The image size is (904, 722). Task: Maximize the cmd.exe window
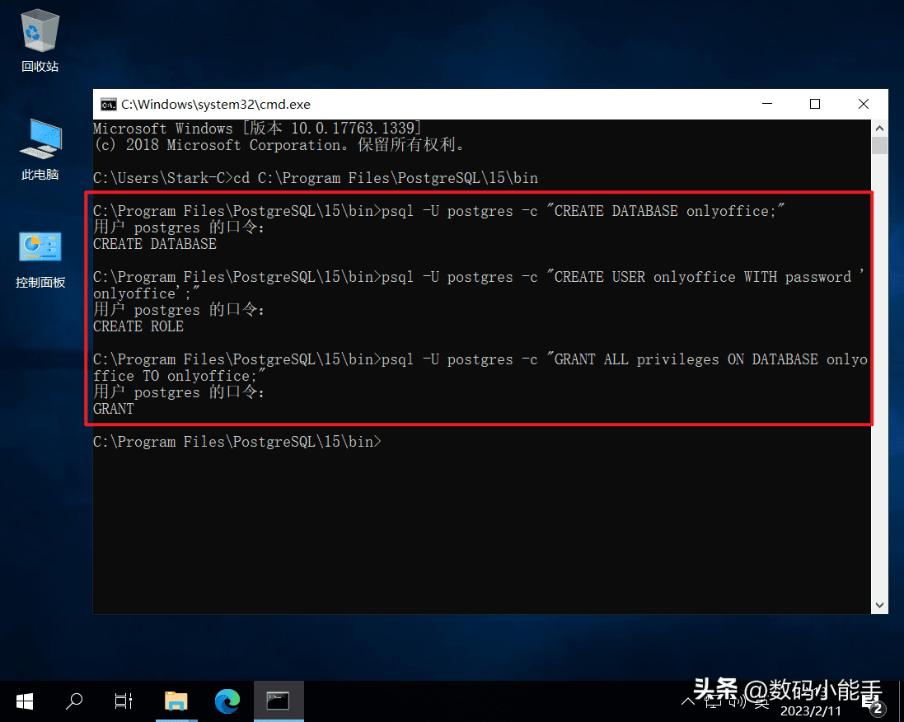[x=815, y=104]
